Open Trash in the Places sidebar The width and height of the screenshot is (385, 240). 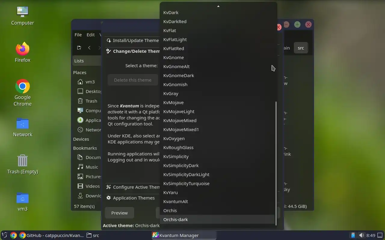pos(87,101)
